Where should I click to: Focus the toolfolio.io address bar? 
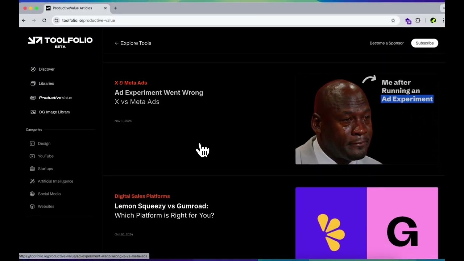225,20
